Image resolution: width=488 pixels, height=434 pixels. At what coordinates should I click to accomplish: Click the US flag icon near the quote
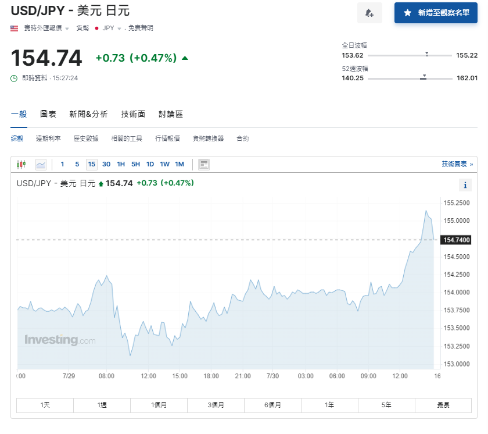14,27
